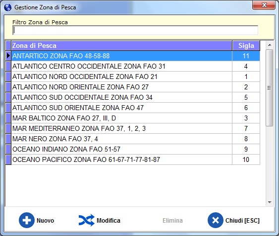This screenshot has width=279, height=236.
Task: Click row selector beside MAR BALTICO row
Action: pos(8,118)
